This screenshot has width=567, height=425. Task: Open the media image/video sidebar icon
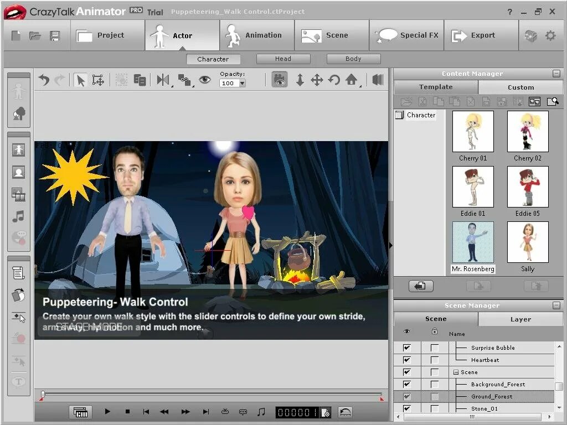(x=18, y=194)
